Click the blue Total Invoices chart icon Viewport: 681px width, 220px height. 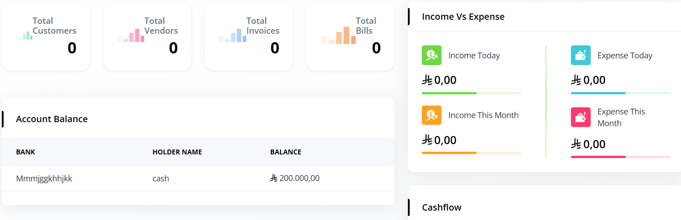pyautogui.click(x=233, y=36)
